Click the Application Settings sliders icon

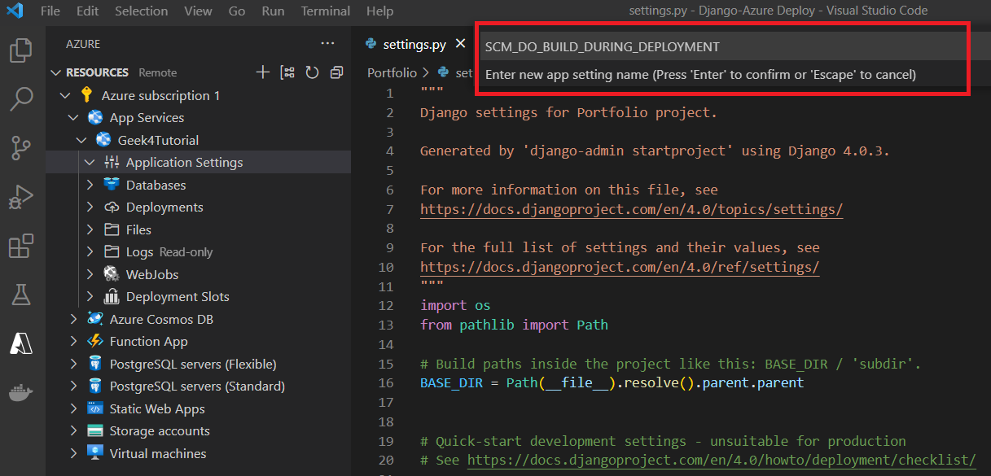pos(112,162)
